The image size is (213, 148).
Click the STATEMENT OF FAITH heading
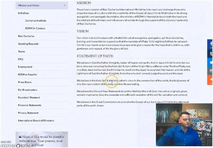tap(95, 56)
